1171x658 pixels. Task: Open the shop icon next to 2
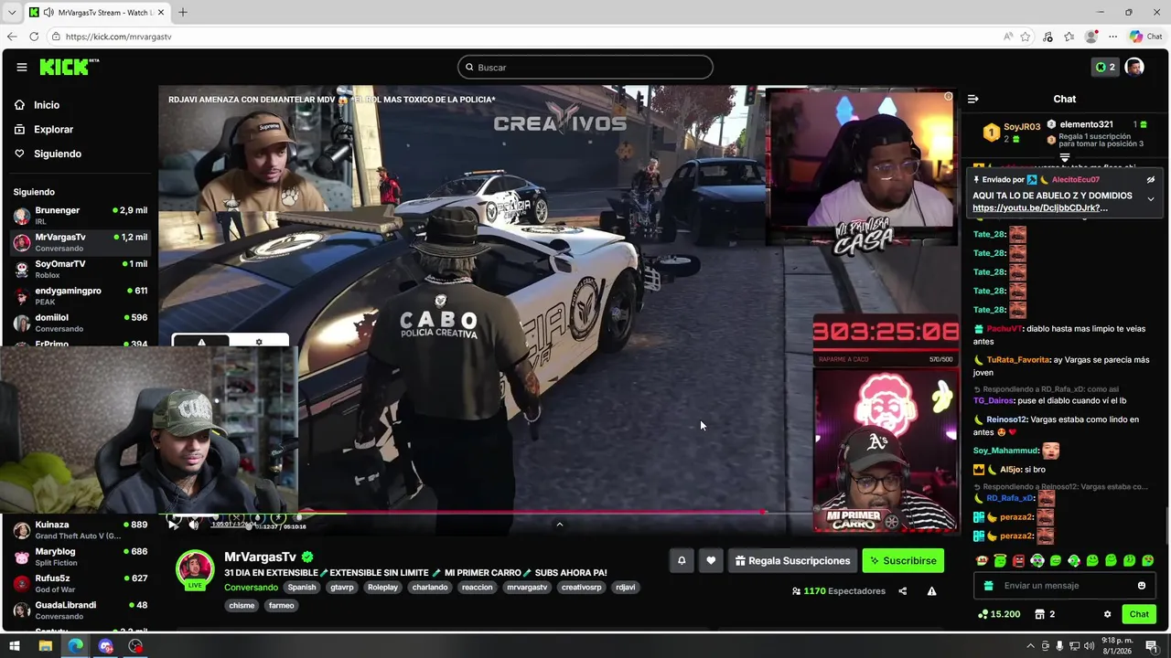point(1040,614)
